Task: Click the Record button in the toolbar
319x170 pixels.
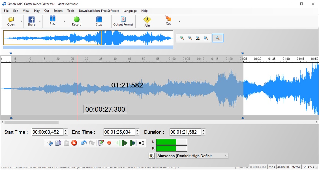Action: pos(76,21)
